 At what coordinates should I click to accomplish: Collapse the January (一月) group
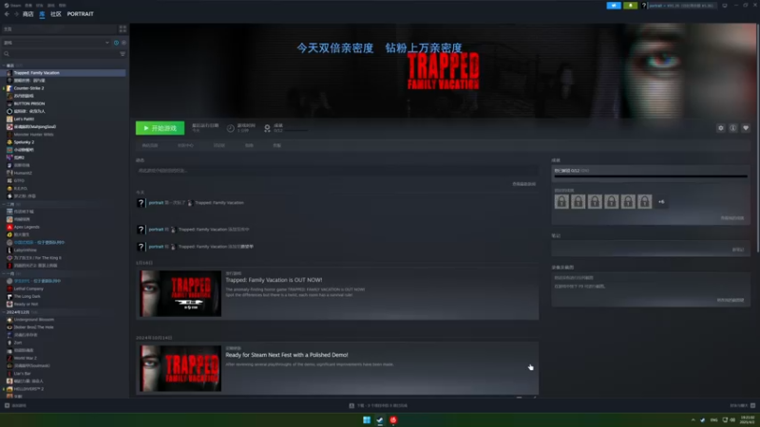[5, 273]
